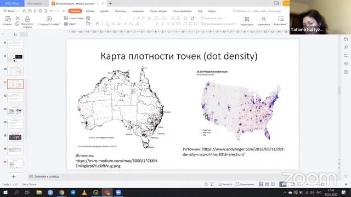Click the Redo arrow icon
Viewport: 351px width, 197px height.
[x=58, y=11]
